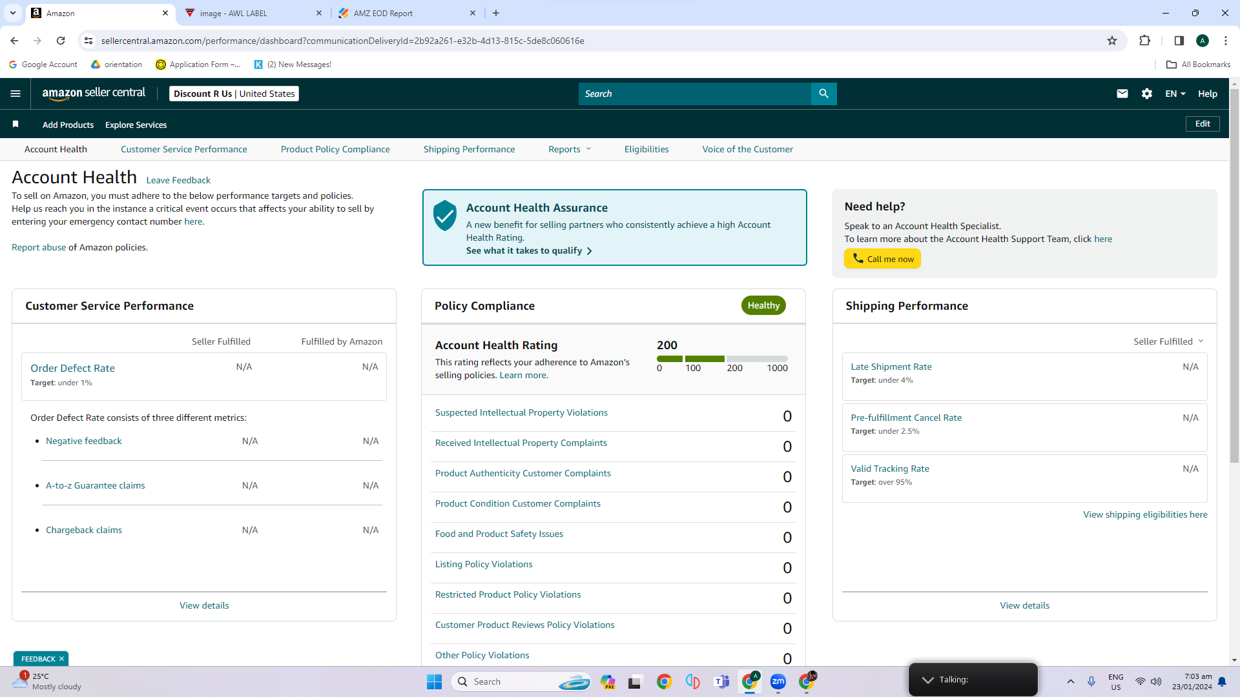Open the Chrome extensions puzzle icon
Image resolution: width=1240 pixels, height=697 pixels.
click(1144, 41)
